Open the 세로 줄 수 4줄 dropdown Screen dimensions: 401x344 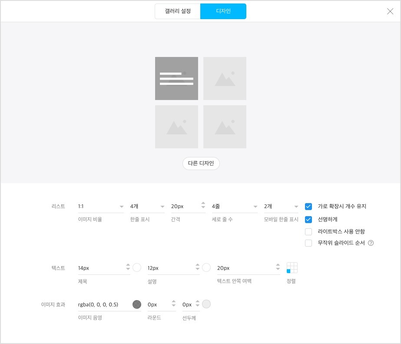coord(235,206)
